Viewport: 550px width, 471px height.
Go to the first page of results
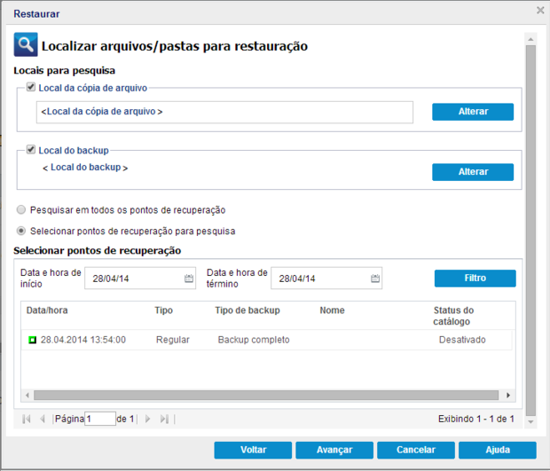(x=27, y=419)
